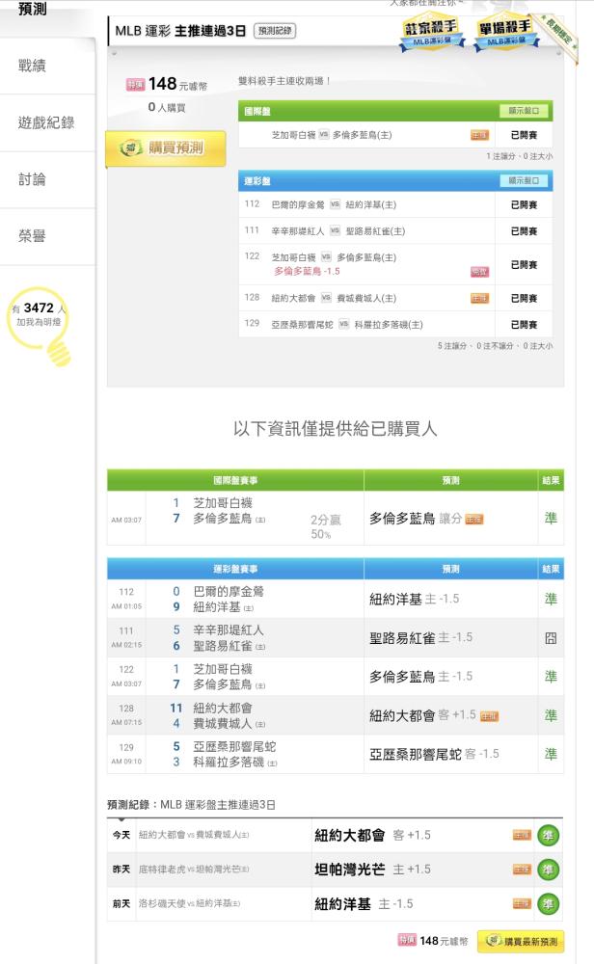Open 預測紀錄 button next to the title
Image resolution: width=594 pixels, height=964 pixels.
(x=275, y=31)
